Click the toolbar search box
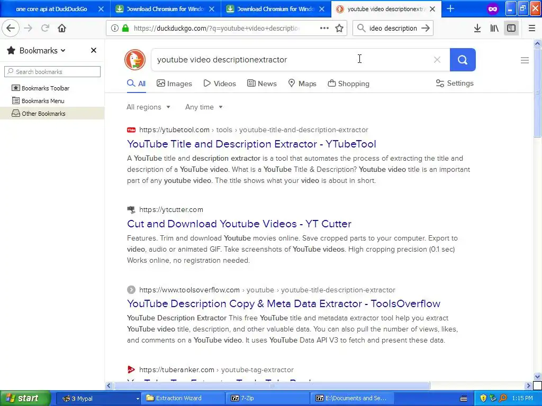Viewport: 542px width, 406px height. click(393, 28)
